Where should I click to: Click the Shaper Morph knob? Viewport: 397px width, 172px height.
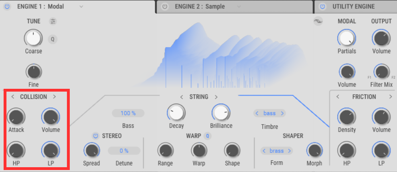(314, 150)
